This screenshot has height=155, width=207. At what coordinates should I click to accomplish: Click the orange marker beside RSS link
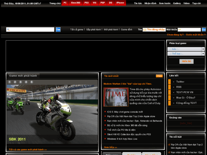[169, 87]
